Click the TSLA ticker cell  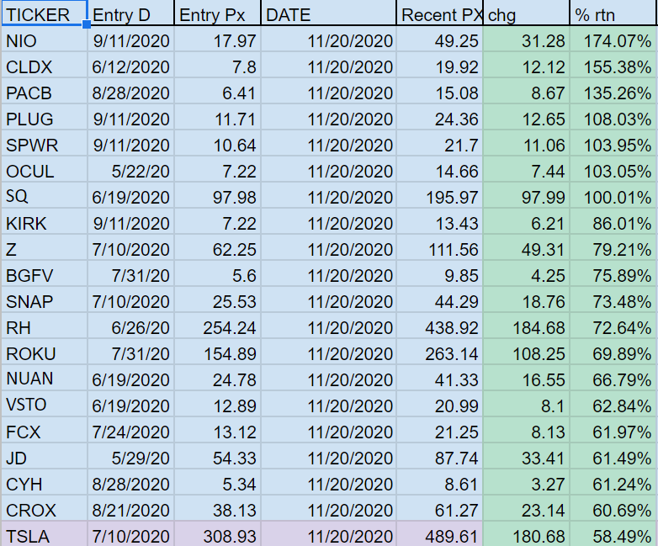(x=44, y=534)
